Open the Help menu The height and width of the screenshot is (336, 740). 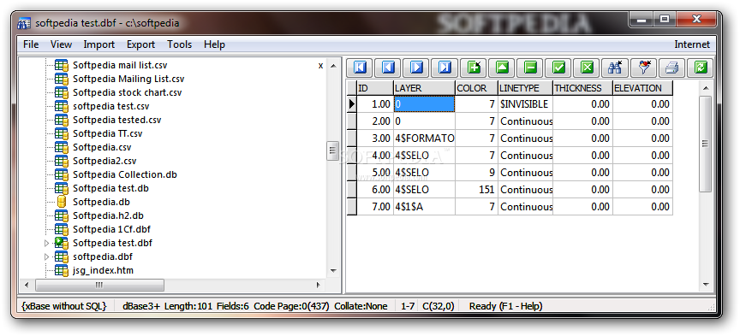[x=214, y=44]
